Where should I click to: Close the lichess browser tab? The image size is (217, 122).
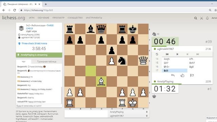pyautogui.click(x=39, y=4)
